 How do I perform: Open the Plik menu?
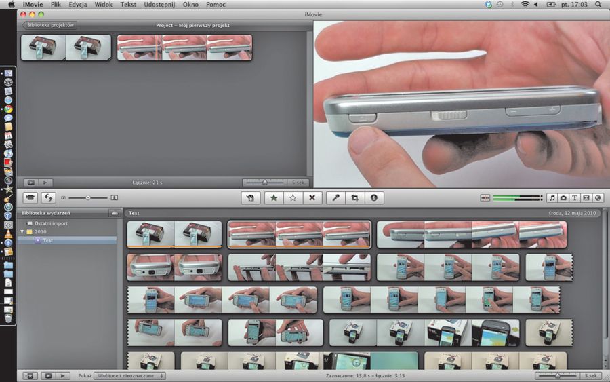pyautogui.click(x=56, y=4)
